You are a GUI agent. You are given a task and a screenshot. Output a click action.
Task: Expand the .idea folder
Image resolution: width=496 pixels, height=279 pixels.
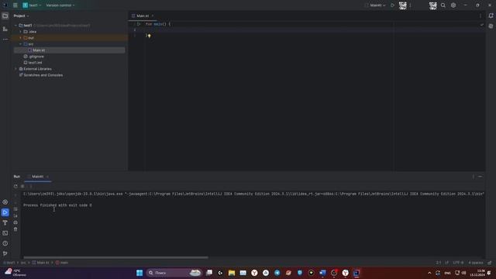tap(21, 32)
